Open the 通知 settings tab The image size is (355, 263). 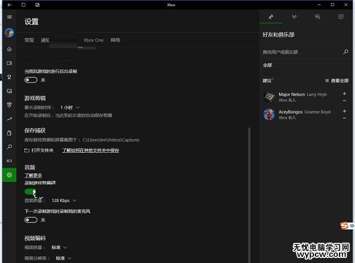click(45, 40)
